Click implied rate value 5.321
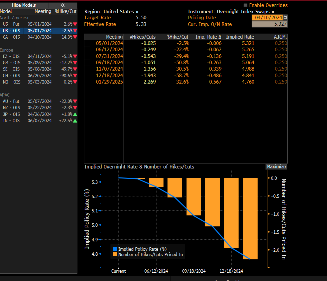Screen dimensions: 327x281 coord(248,43)
